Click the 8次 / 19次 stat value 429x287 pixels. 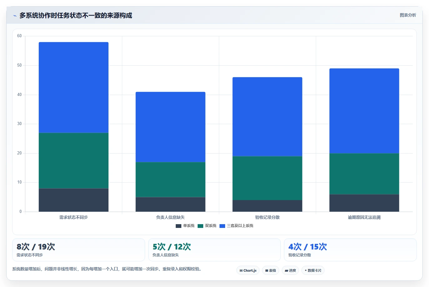coord(36,247)
